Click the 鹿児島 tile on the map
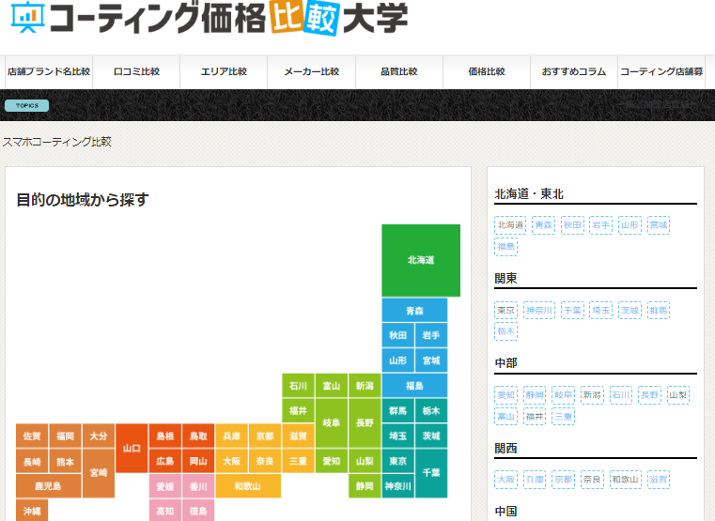 48,486
